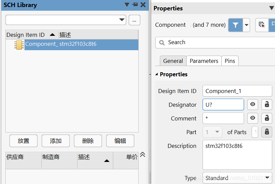This screenshot has height=184, width=275.
Task: Collapse the Properties section triangle
Action: [156, 74]
